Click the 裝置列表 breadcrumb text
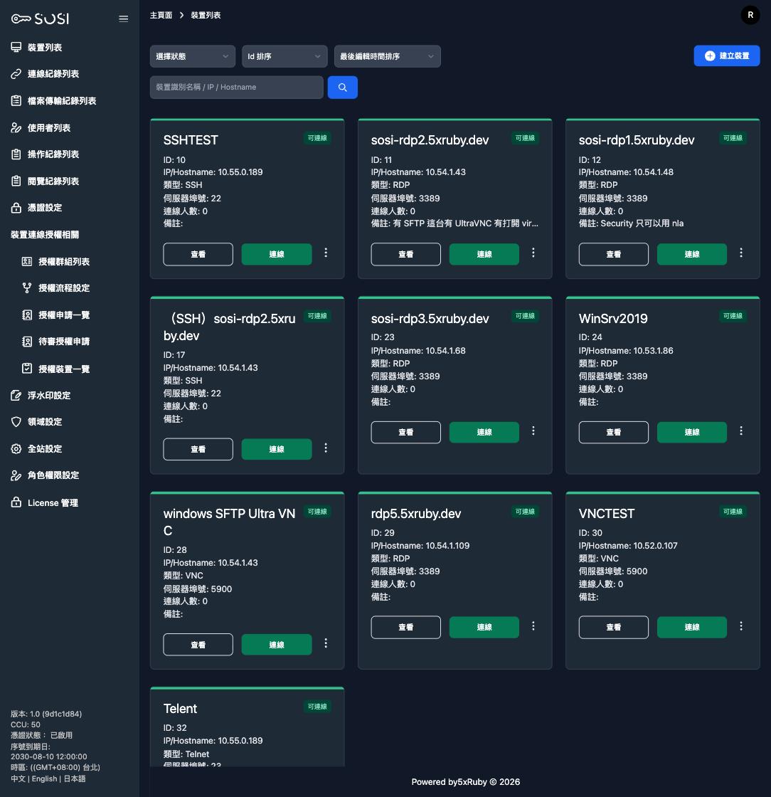Screen dimensions: 771x797 pyautogui.click(x=206, y=15)
